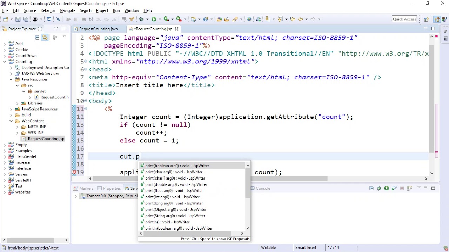Expand the Tomcat 9.0 server entry
The width and height of the screenshot is (449, 252).
[75, 196]
